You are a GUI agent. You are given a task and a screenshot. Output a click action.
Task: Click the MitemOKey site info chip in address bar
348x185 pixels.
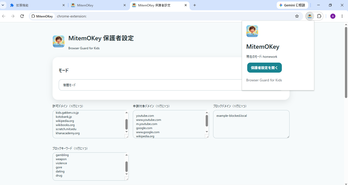[x=42, y=16]
